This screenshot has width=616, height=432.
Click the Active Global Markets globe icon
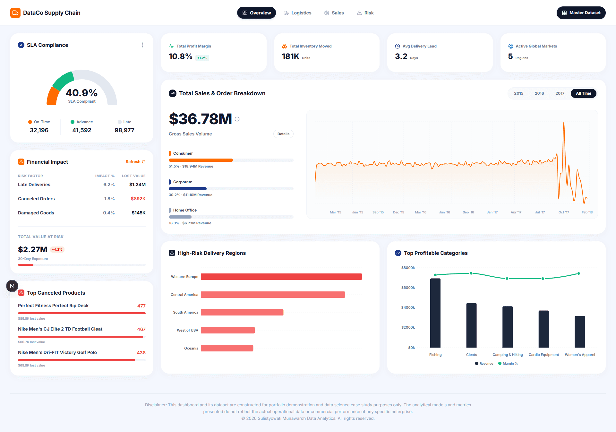511,46
